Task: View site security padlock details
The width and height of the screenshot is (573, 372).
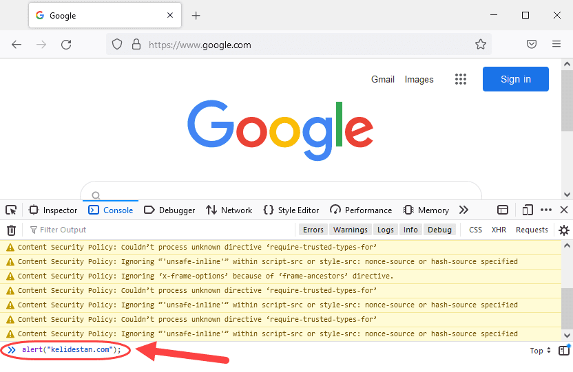Action: click(136, 44)
